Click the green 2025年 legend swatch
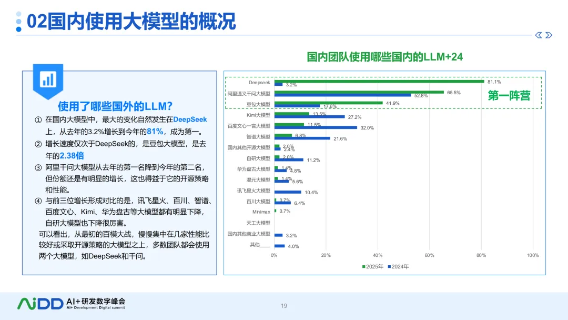The width and height of the screenshot is (568, 320). tap(364, 267)
